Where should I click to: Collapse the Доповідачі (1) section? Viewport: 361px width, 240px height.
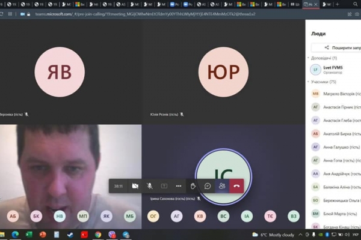click(x=309, y=58)
